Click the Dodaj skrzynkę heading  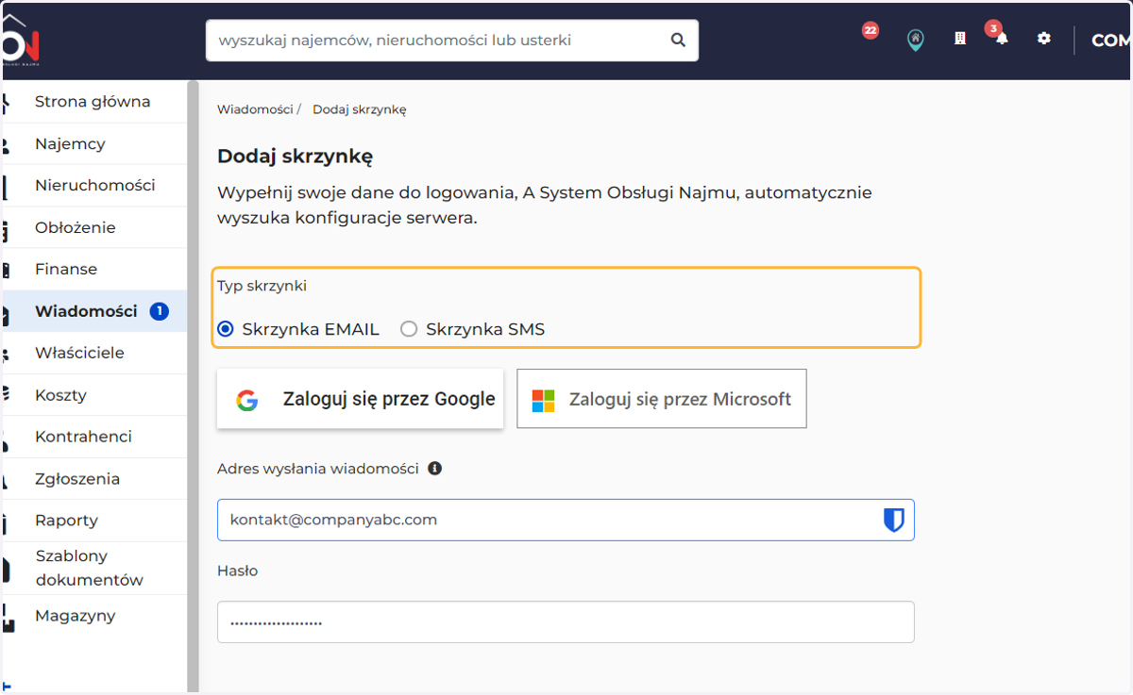pos(296,157)
